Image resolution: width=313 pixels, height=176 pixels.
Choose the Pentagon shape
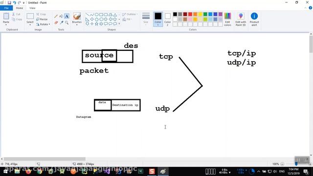pyautogui.click(x=96, y=20)
